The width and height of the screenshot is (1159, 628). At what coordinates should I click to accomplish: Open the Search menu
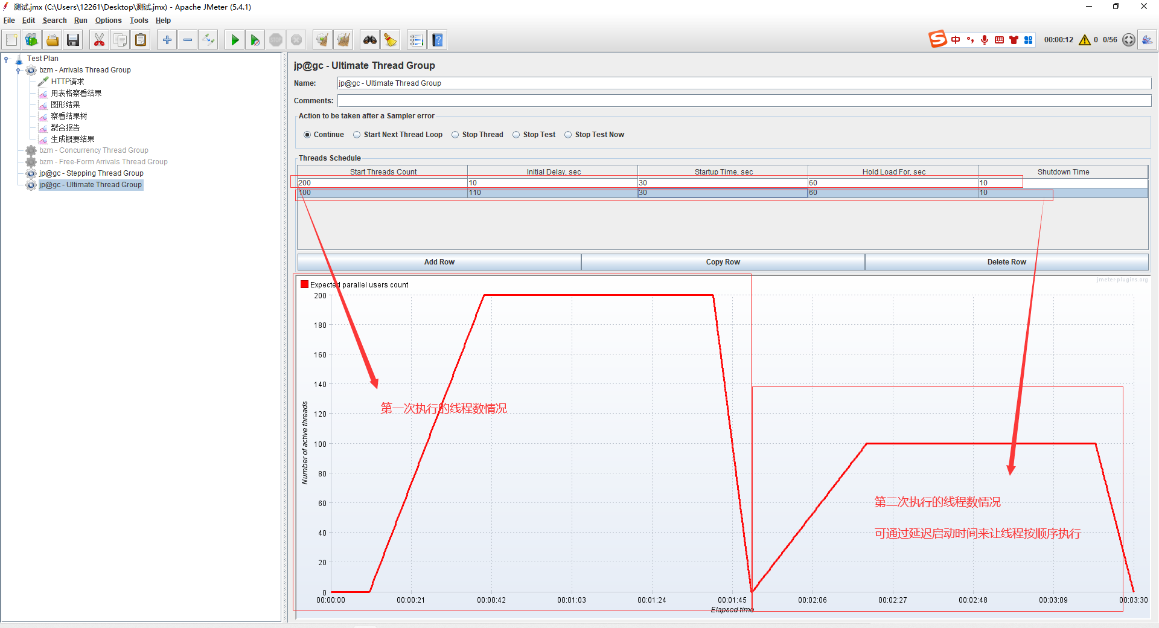tap(54, 21)
